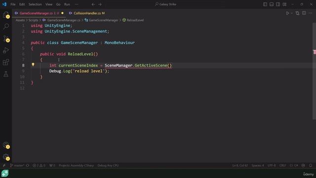Open the Testing flask view
Viewport: 316px width, 178px height.
(x=6, y=74)
